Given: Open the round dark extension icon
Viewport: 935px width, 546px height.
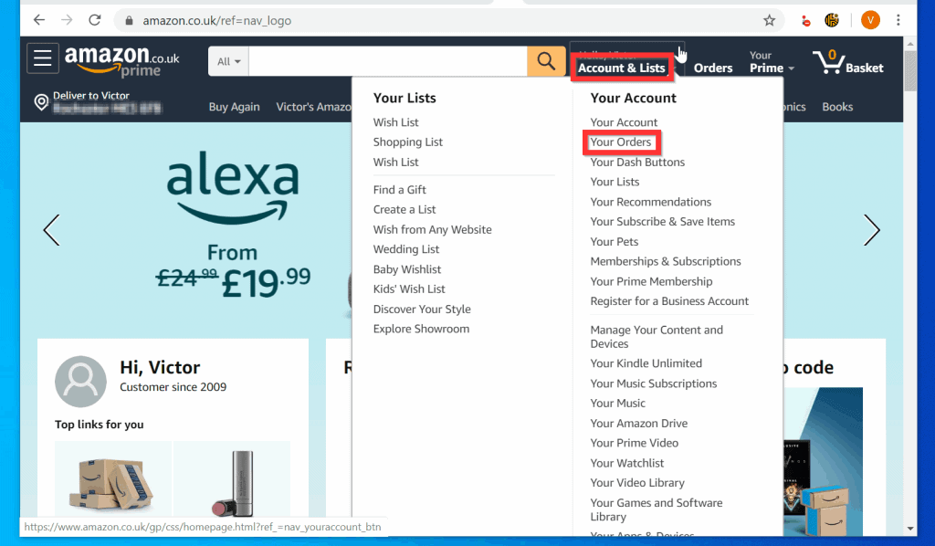Looking at the screenshot, I should tap(832, 20).
